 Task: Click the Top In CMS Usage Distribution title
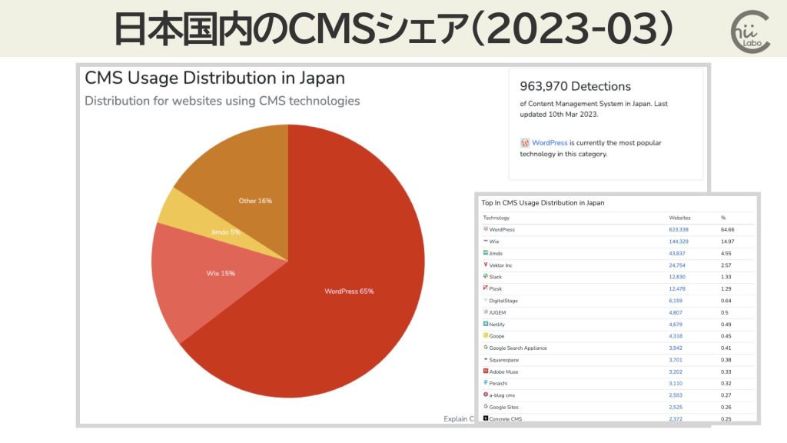coord(543,203)
